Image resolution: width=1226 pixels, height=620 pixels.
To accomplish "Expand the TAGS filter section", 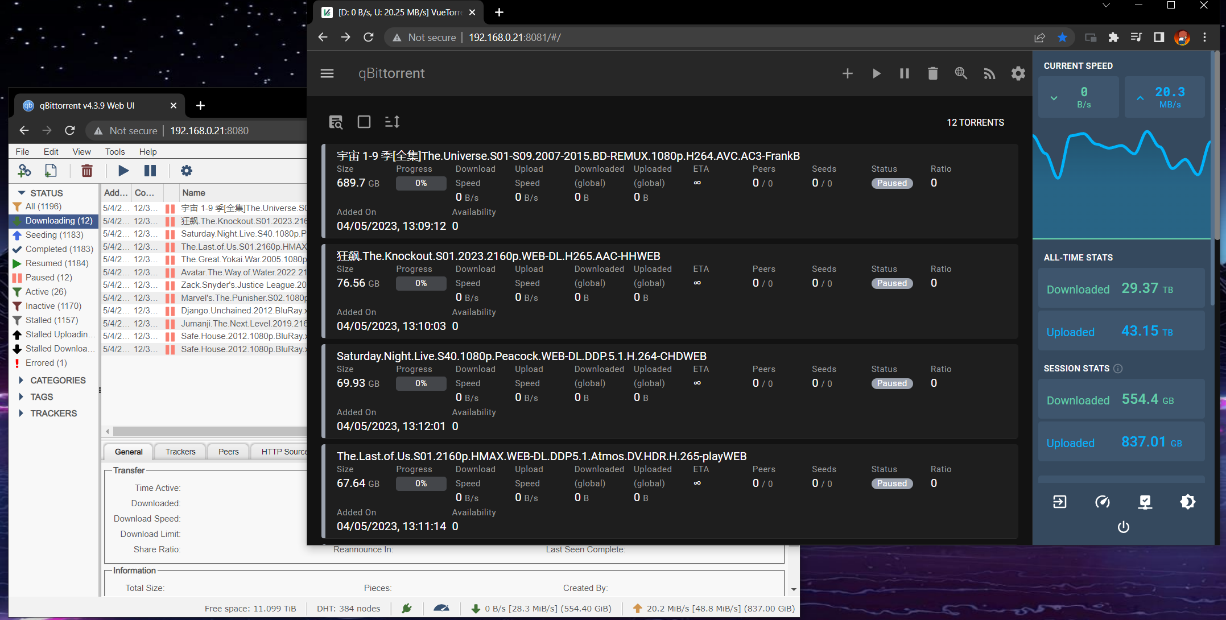I will 22,396.
